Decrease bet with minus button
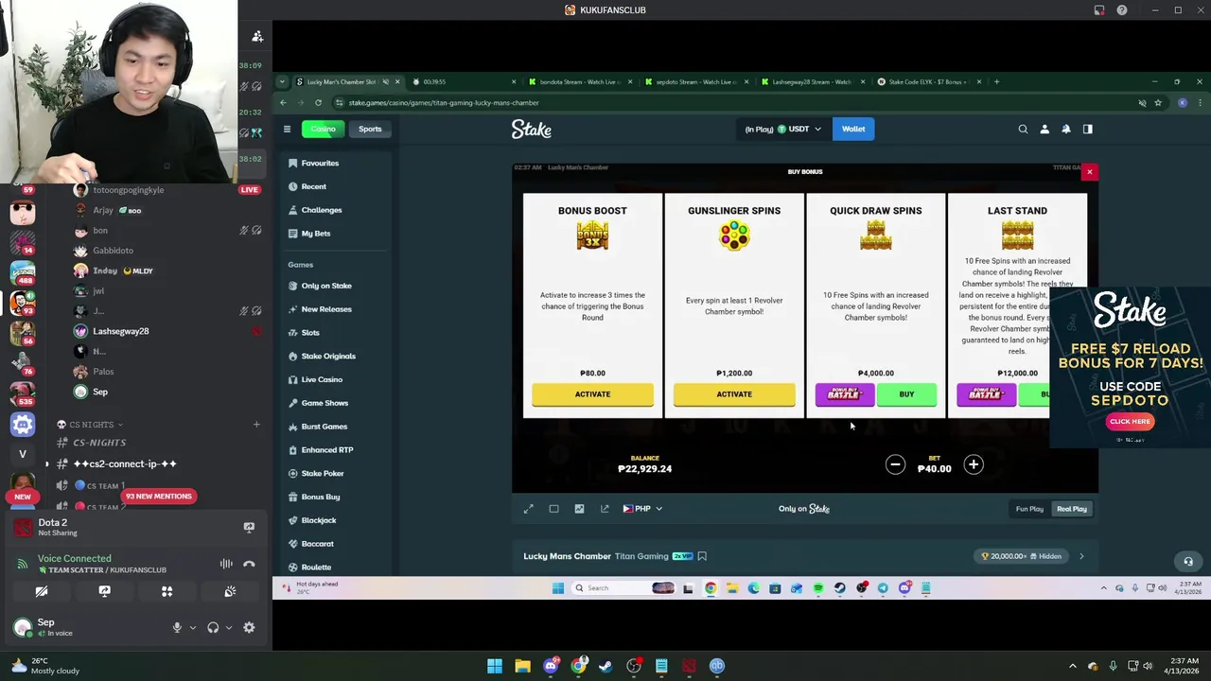 click(x=895, y=464)
